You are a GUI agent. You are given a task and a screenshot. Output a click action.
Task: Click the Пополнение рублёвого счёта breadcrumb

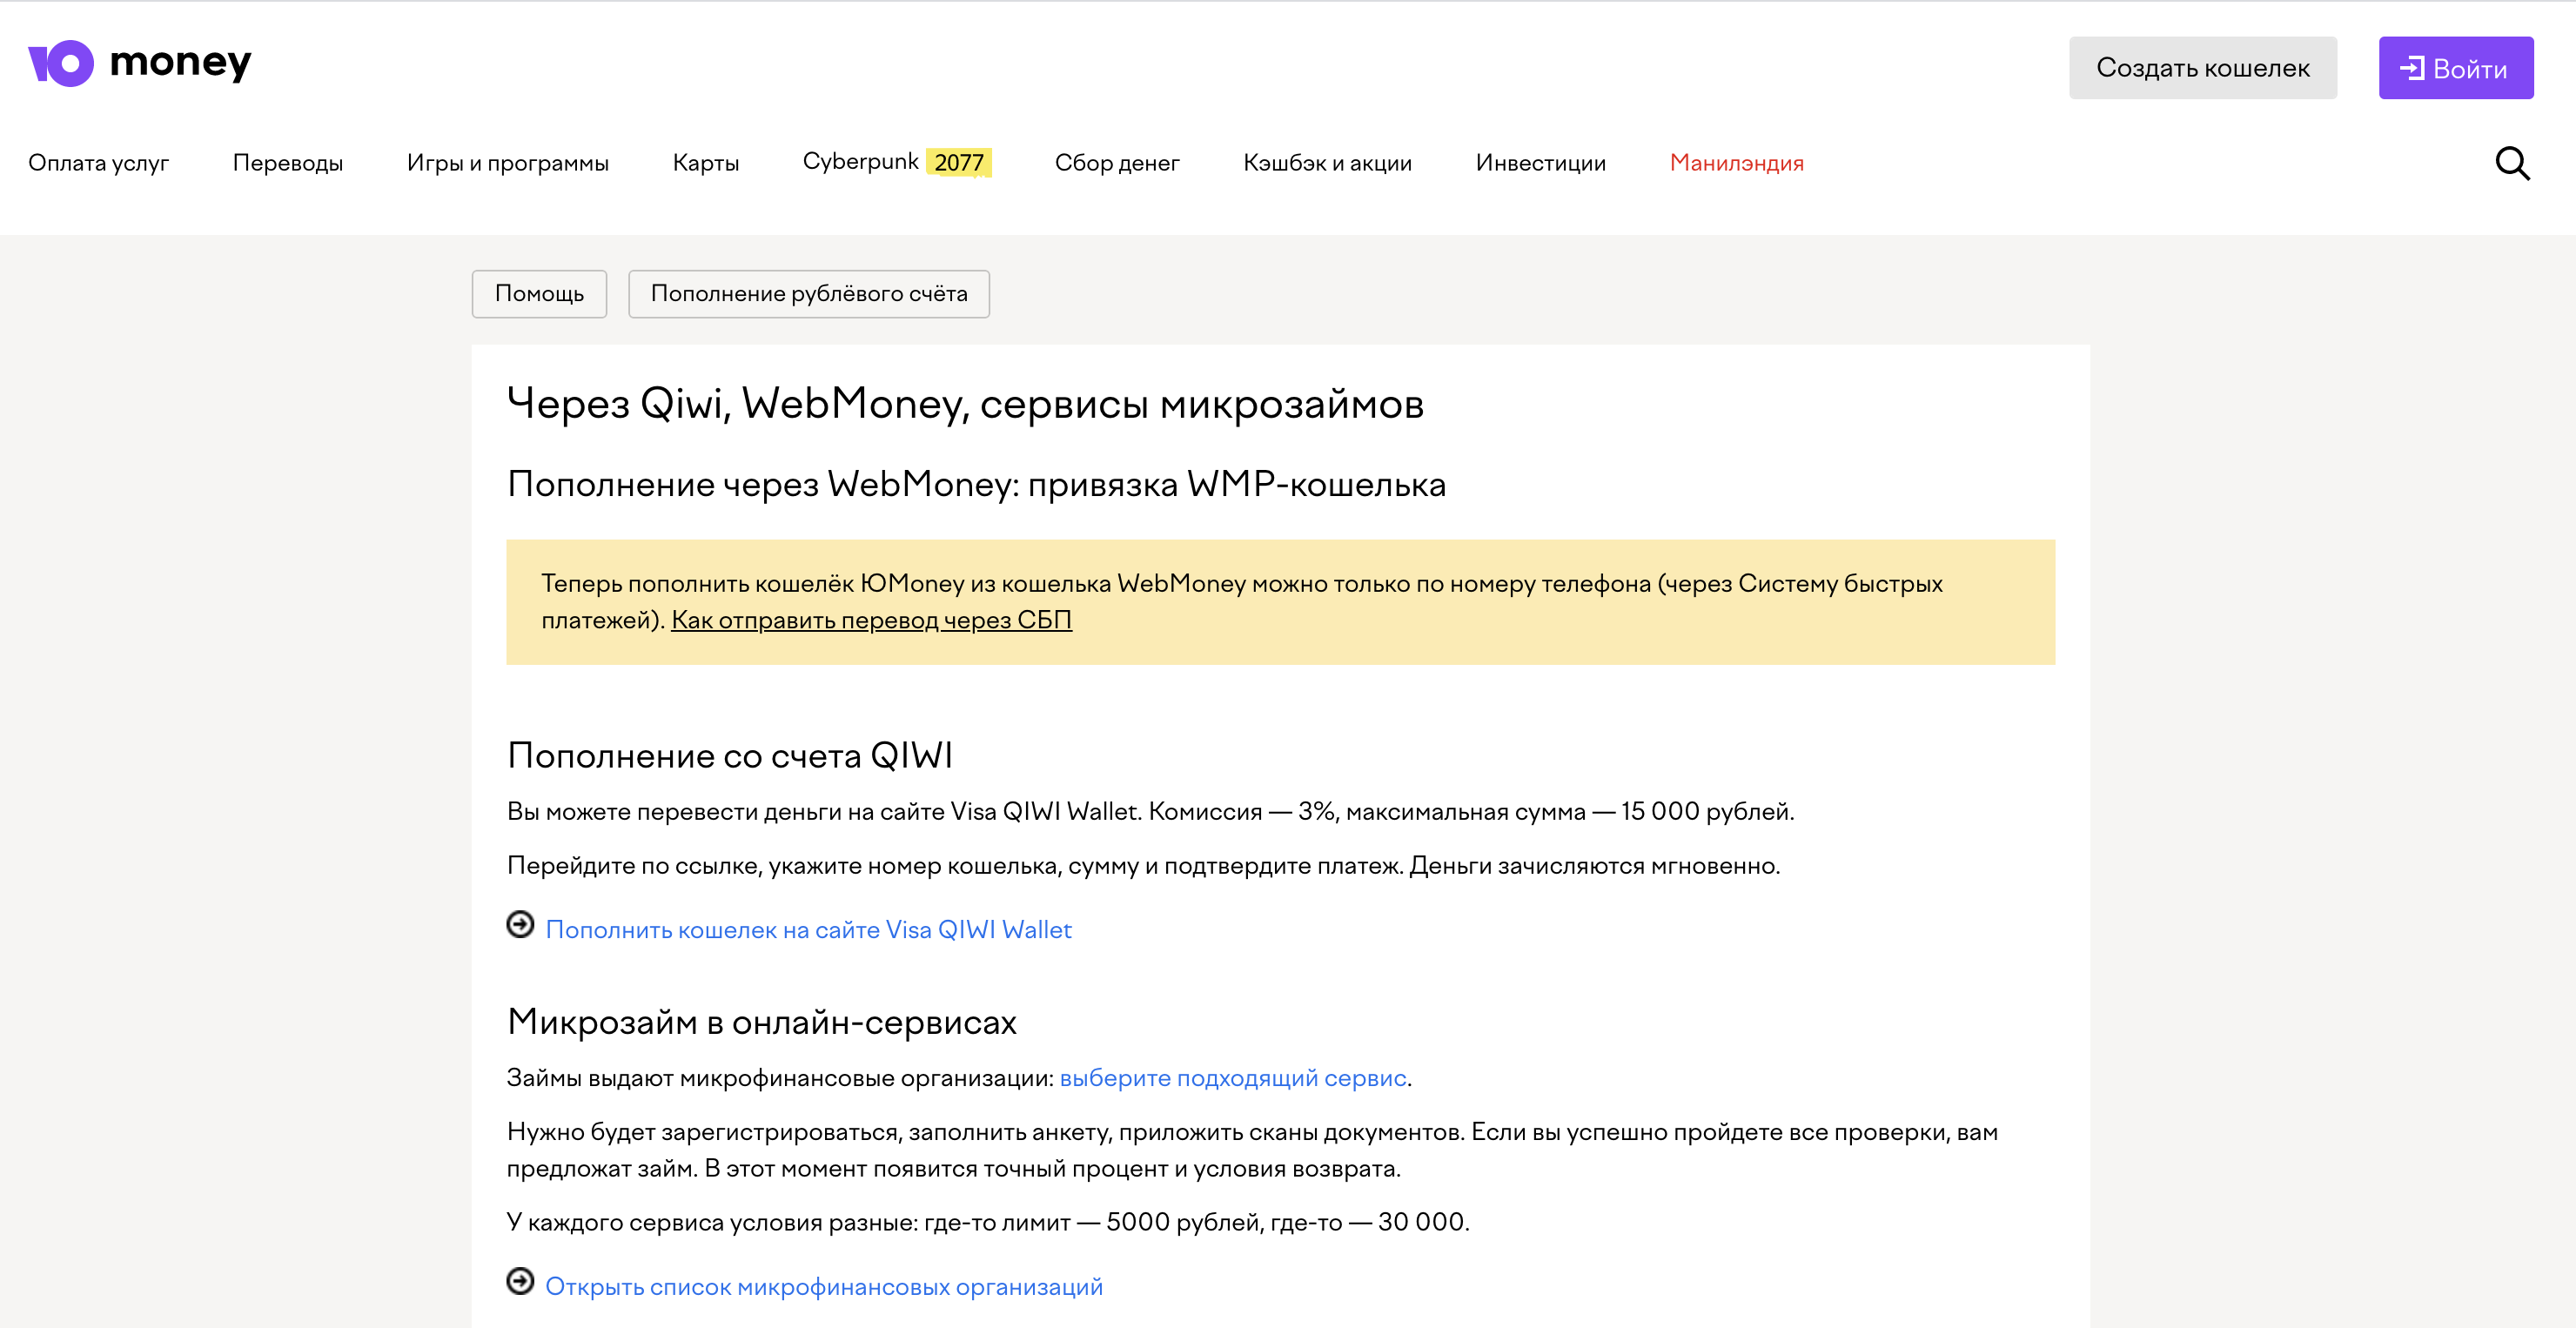pos(809,294)
